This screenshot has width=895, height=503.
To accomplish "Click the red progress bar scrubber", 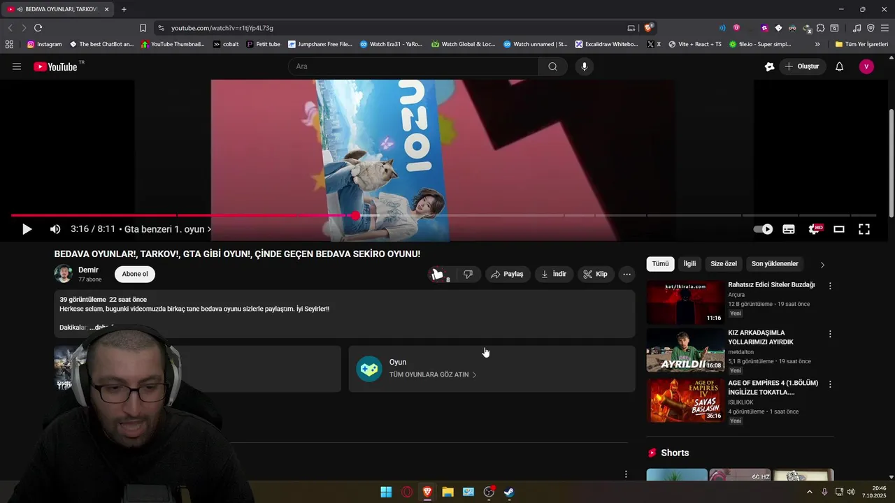I will pyautogui.click(x=355, y=216).
